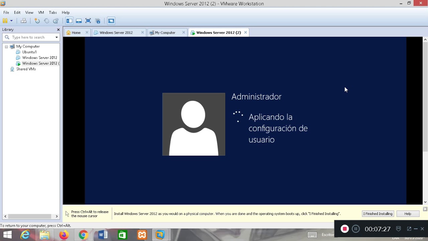Open the library search filter dropdown

[57, 37]
